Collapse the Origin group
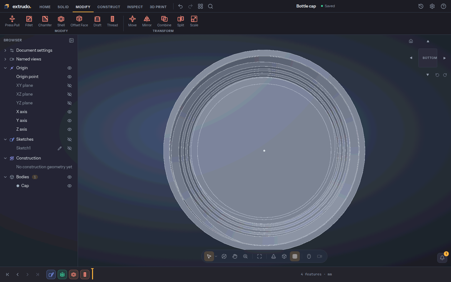 click(x=5, y=68)
